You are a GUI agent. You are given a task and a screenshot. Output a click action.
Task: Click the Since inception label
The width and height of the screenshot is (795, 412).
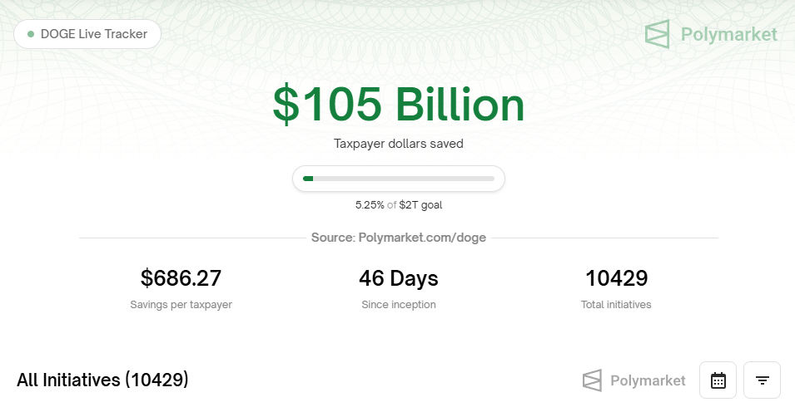click(x=399, y=305)
